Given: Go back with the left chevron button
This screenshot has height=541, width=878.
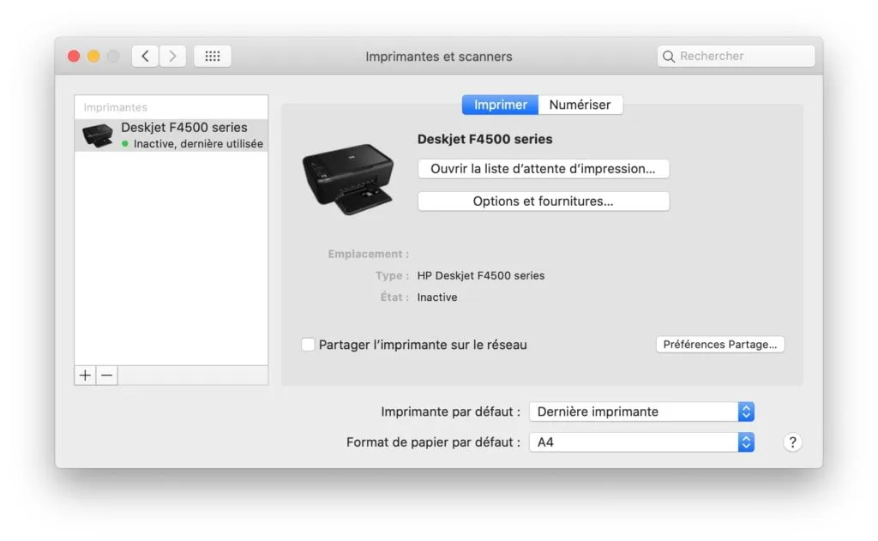Looking at the screenshot, I should (x=145, y=56).
